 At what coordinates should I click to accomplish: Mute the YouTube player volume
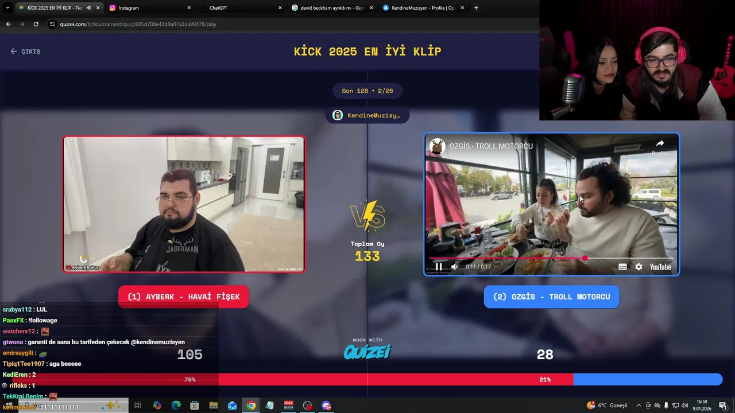(x=454, y=267)
